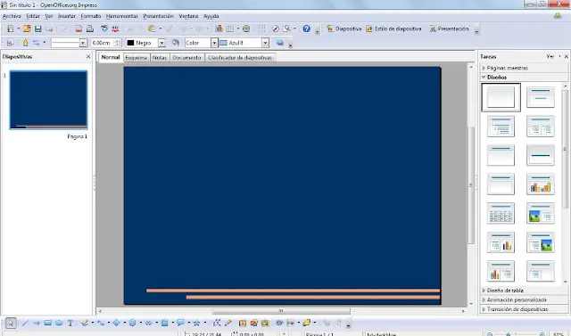
Task: Click the New document icon
Action: coord(10,29)
